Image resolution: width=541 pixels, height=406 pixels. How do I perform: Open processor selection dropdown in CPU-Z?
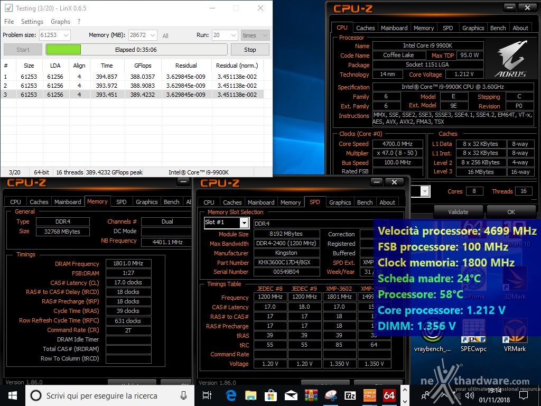coord(425,191)
